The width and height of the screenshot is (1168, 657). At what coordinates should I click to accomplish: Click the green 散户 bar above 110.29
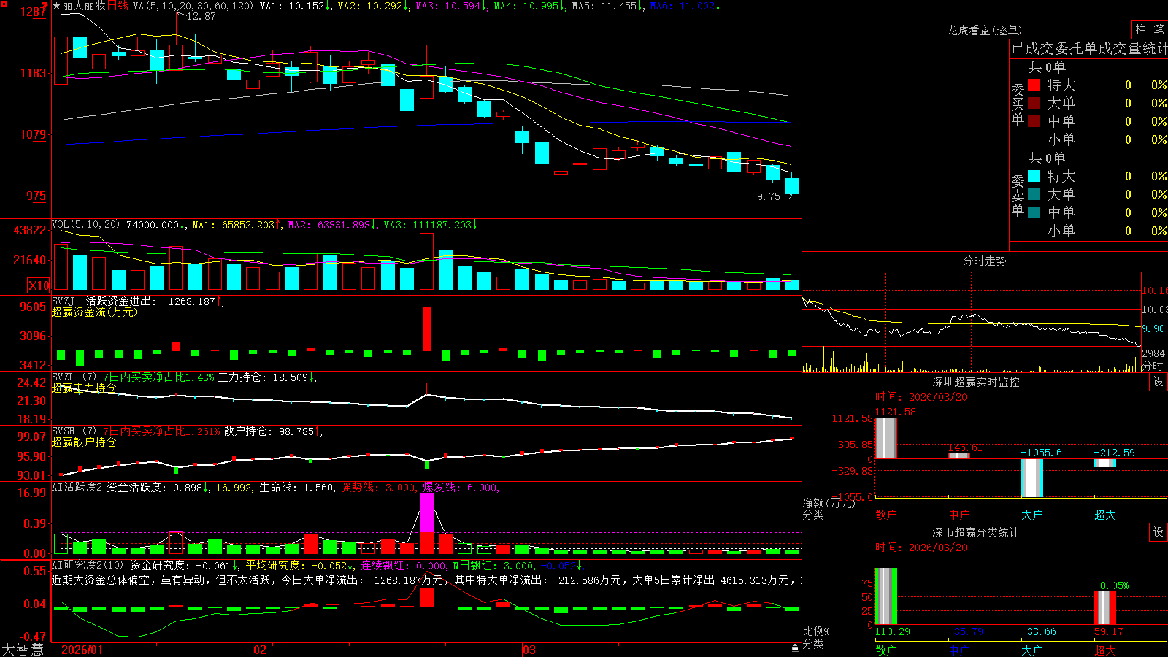pos(885,596)
